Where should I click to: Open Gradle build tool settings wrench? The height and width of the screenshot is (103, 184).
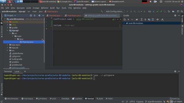[x=162, y=19]
